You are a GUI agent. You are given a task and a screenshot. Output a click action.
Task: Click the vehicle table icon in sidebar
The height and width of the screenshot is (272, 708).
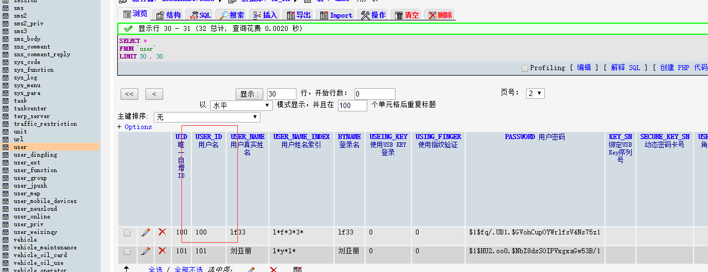(x=6, y=240)
